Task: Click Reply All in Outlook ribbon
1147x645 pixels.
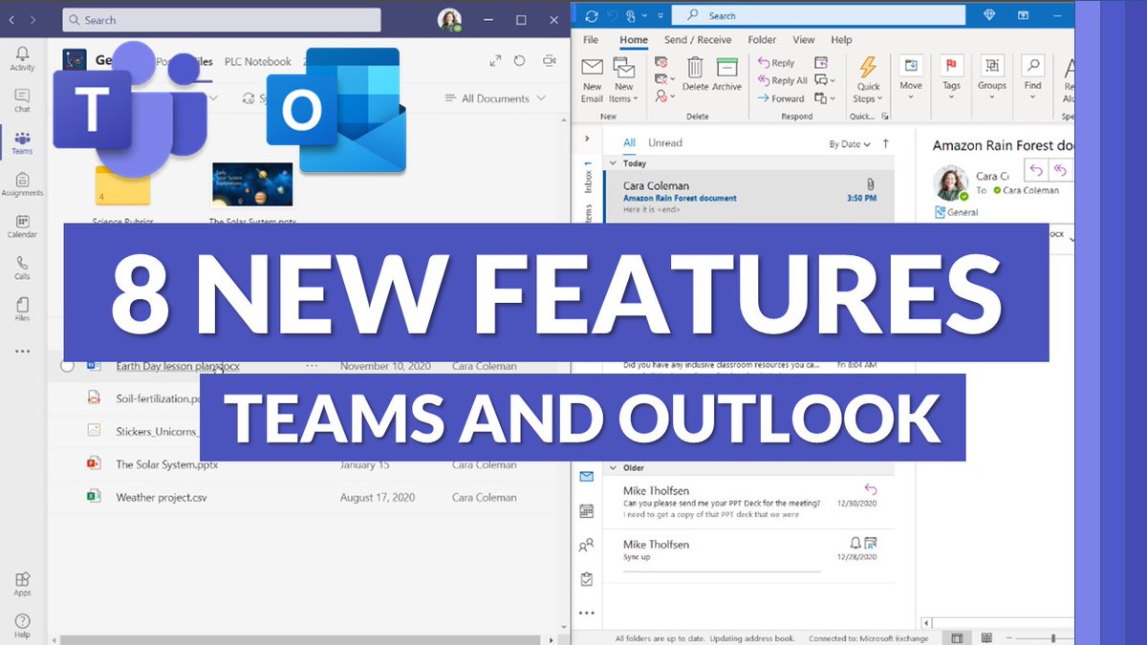Action: (783, 80)
